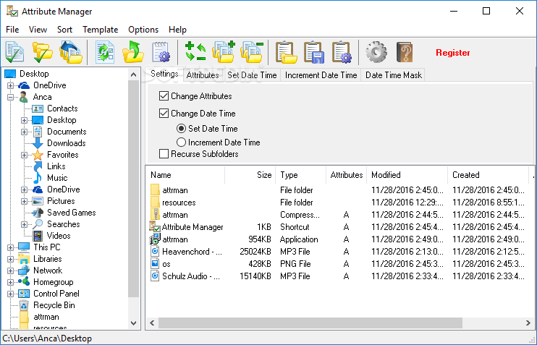Screen dimensions: 537x345
Task: Click the folder with green up-arrow icon
Action: 133,52
